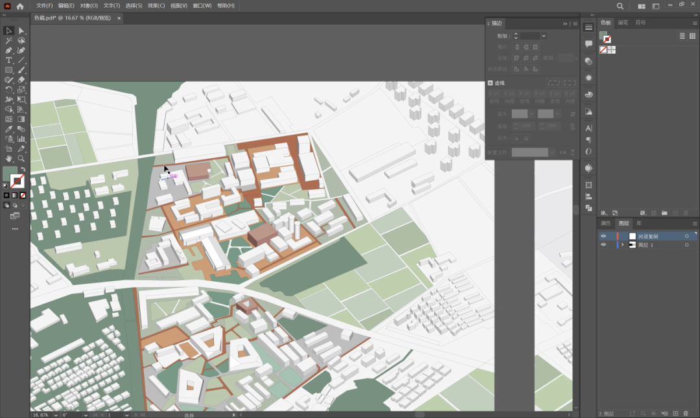The height and width of the screenshot is (418, 700).
Task: Pick the Lasso tool
Action: click(x=21, y=41)
